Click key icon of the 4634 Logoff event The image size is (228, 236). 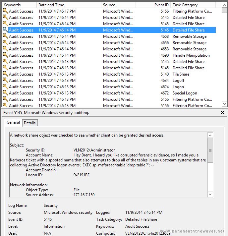pos(5,80)
